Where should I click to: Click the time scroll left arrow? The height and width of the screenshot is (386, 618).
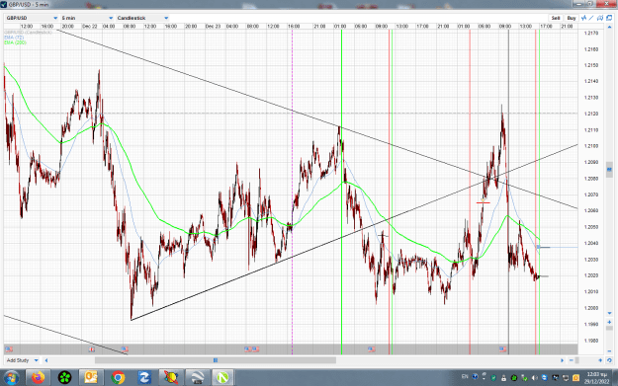(46, 360)
